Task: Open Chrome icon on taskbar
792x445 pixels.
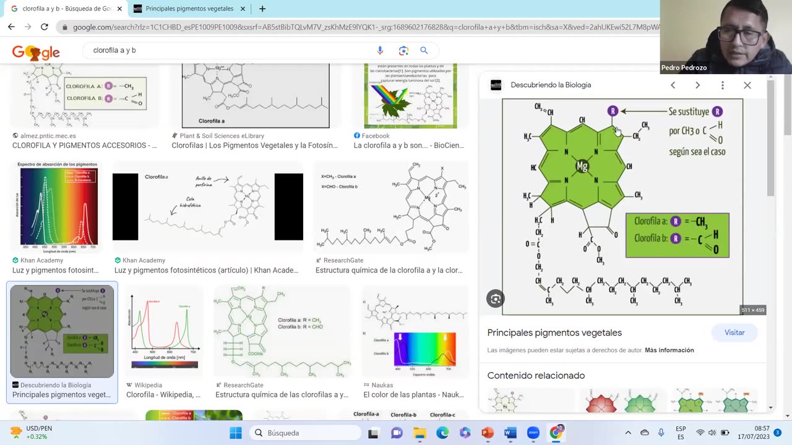Action: coord(556,433)
